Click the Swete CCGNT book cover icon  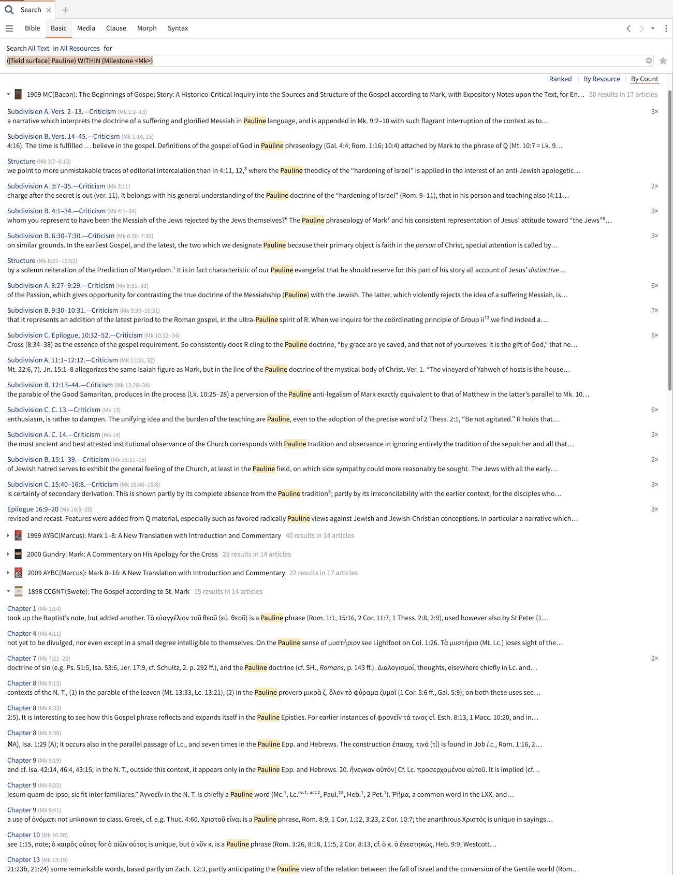pos(19,591)
